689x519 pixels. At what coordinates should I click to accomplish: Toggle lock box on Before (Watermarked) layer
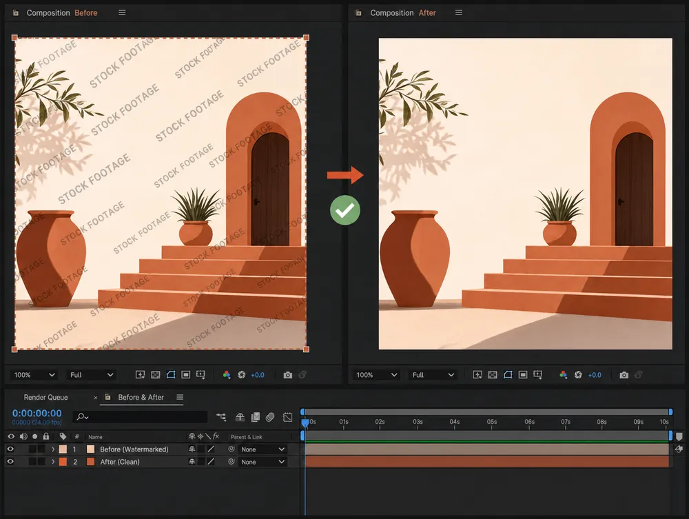coord(41,449)
